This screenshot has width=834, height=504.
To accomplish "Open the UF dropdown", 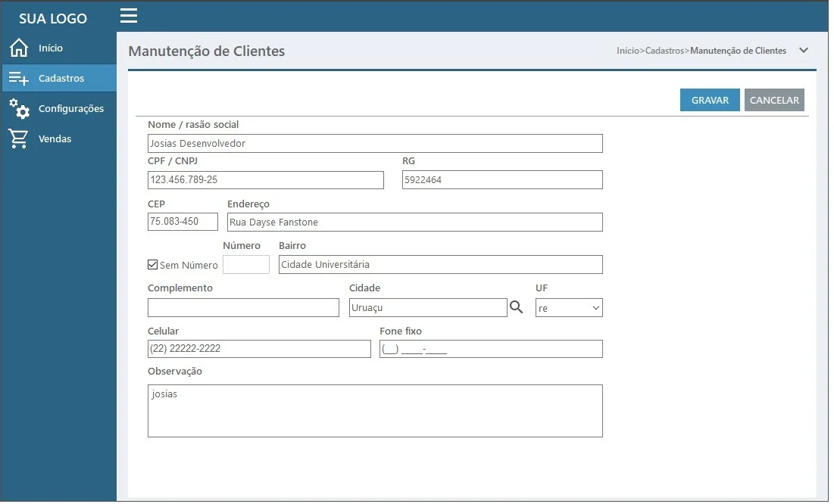I will (x=569, y=308).
